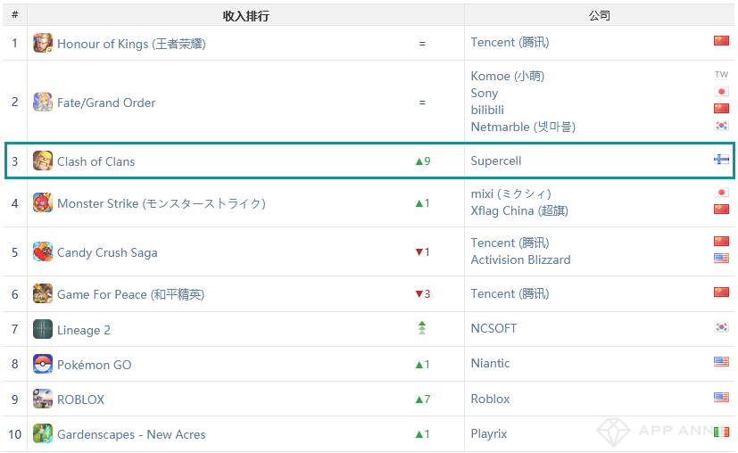Screen dimensions: 738x453
Task: Click the 收入排行 column header
Action: pyautogui.click(x=245, y=16)
